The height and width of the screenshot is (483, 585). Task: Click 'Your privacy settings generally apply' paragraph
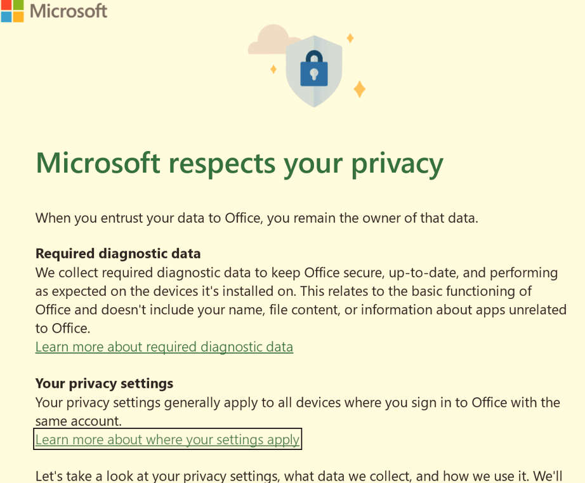[298, 402]
